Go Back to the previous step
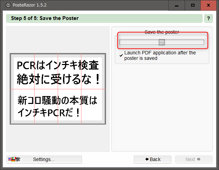 tap(153, 159)
